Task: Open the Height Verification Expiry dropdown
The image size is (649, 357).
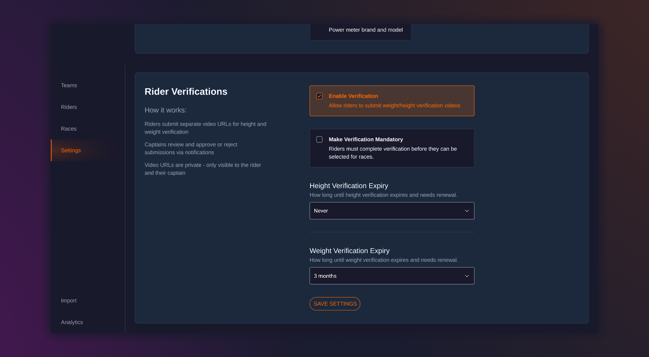Action: coord(391,211)
